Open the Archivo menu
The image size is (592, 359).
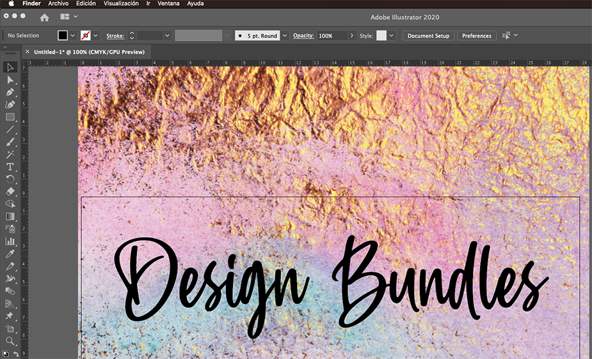58,4
